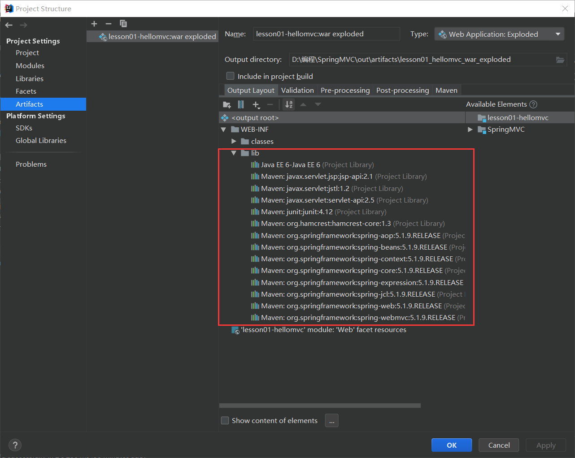Switch to the Validation tab
The height and width of the screenshot is (458, 575).
[297, 90]
